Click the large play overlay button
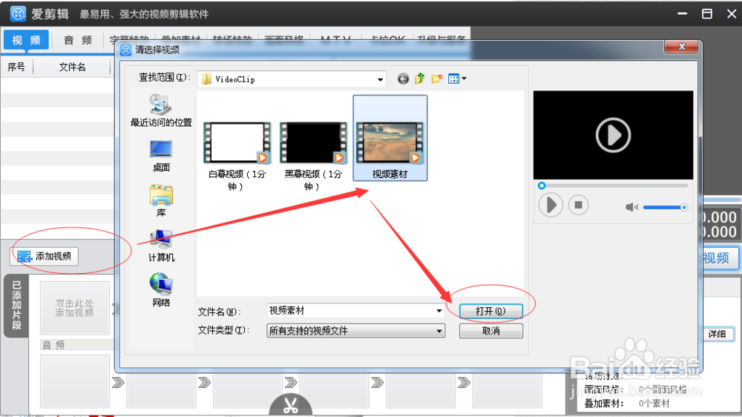 (x=613, y=135)
